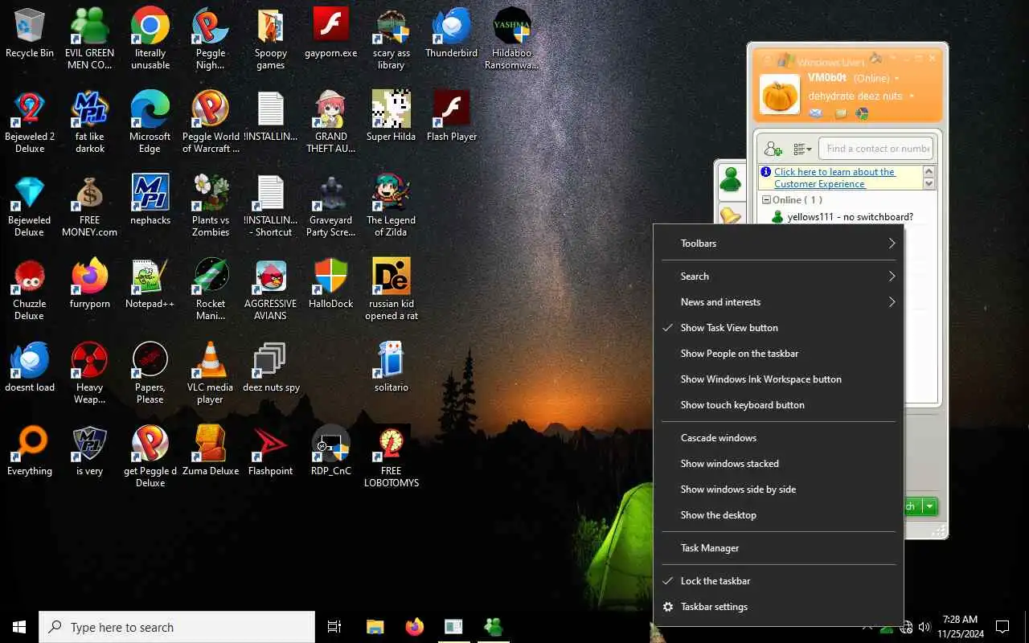Enable Show touch keyboard button
Image resolution: width=1029 pixels, height=643 pixels.
point(778,405)
